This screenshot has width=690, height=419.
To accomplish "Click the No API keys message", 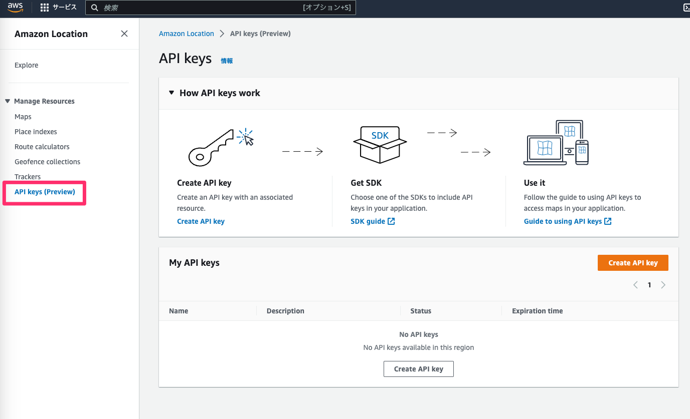I will point(419,334).
